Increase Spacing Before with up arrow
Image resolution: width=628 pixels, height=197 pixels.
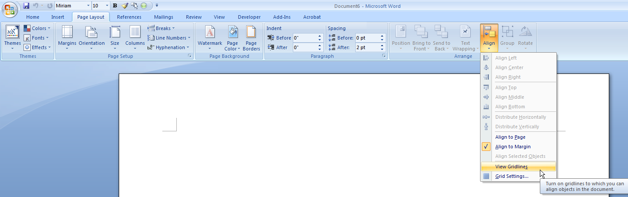(x=382, y=36)
